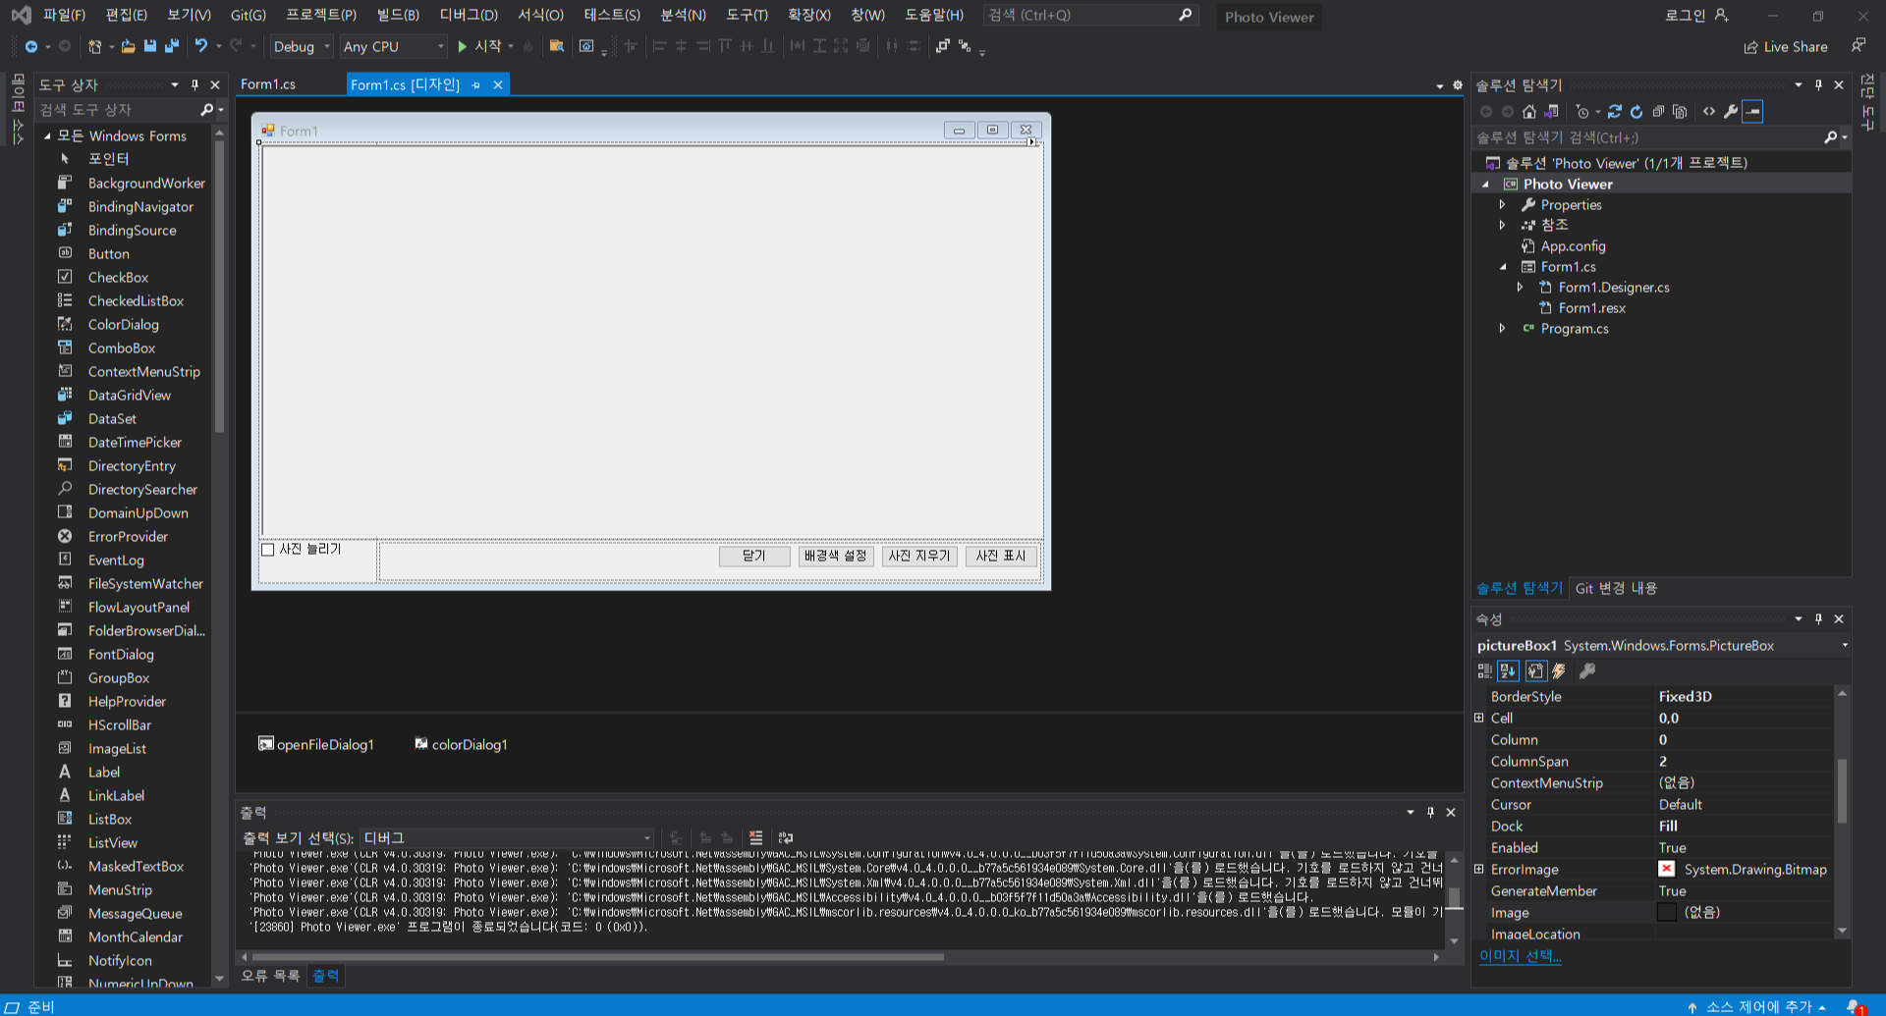Click the open file folder icon
1886x1016 pixels.
click(128, 46)
